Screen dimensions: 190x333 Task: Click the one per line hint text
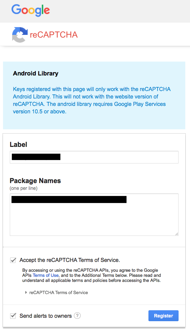point(24,188)
